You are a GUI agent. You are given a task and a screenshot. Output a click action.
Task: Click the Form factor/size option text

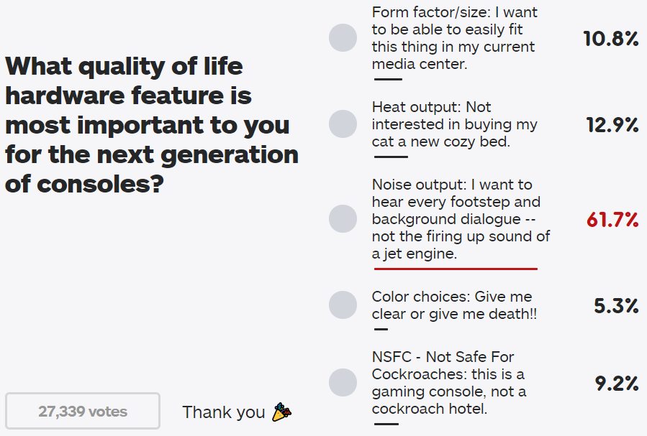click(x=454, y=38)
